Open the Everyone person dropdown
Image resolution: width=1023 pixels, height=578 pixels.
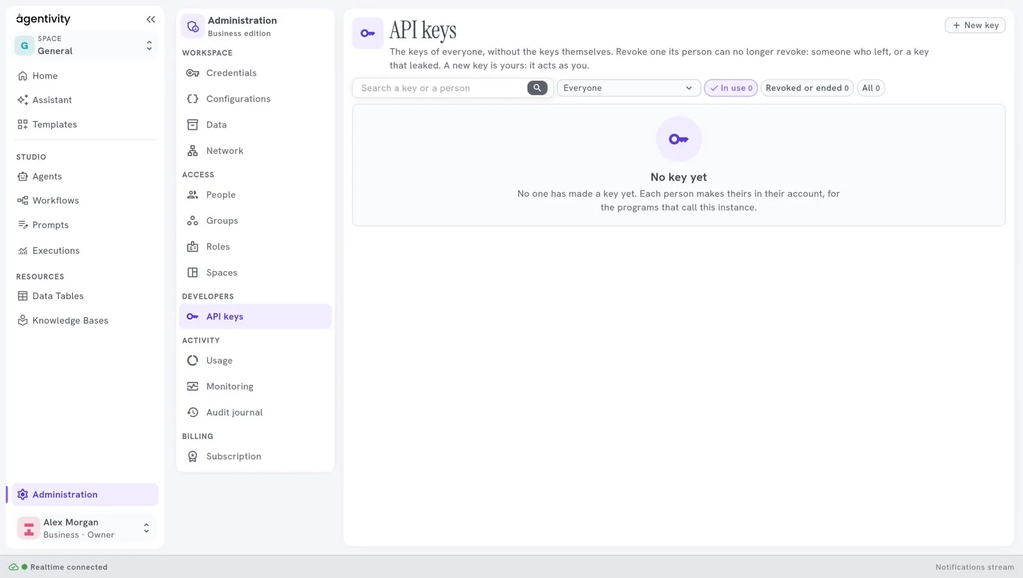point(629,88)
